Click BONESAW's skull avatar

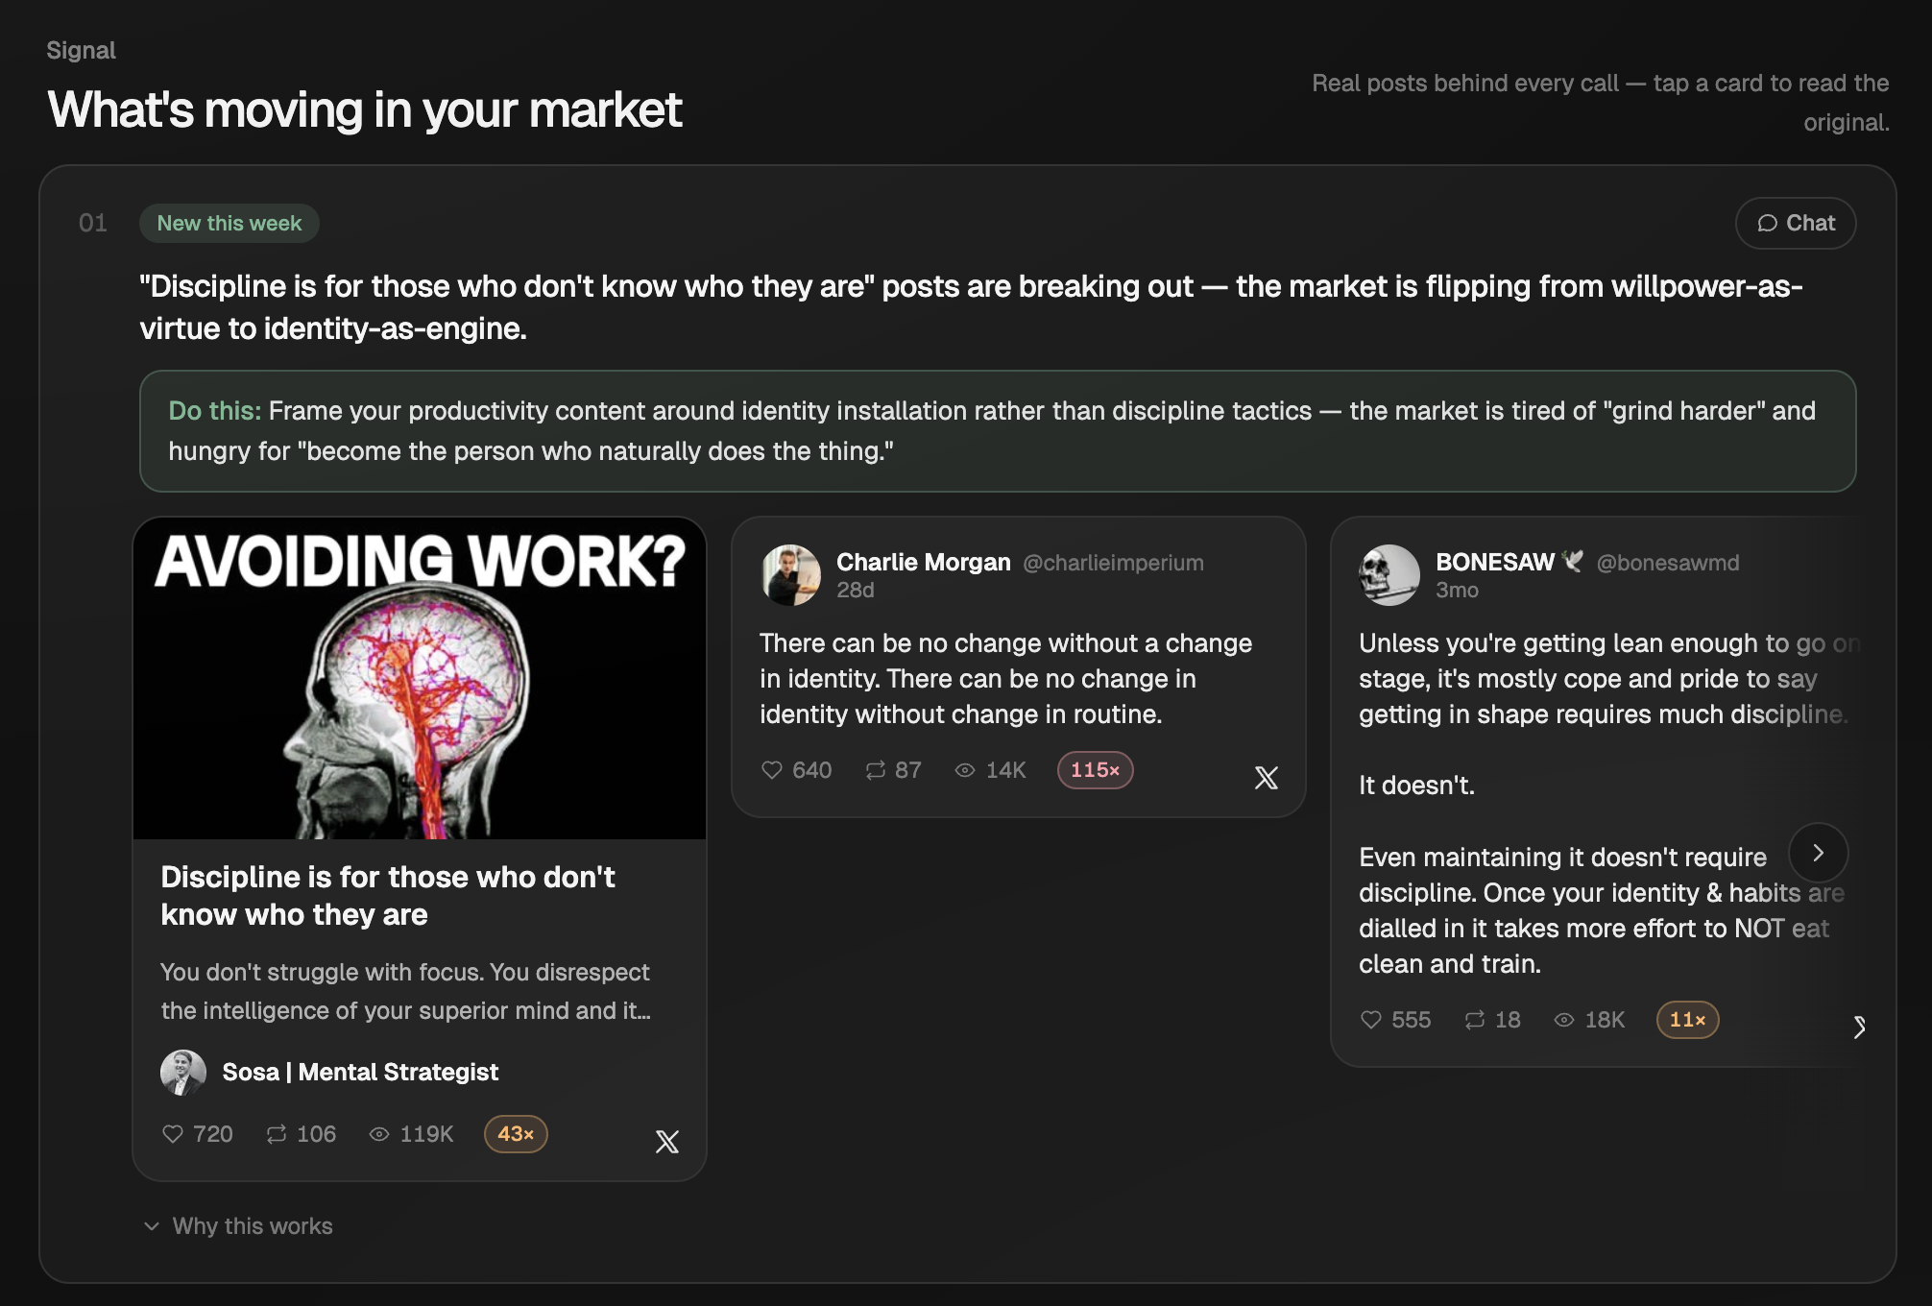coord(1389,575)
